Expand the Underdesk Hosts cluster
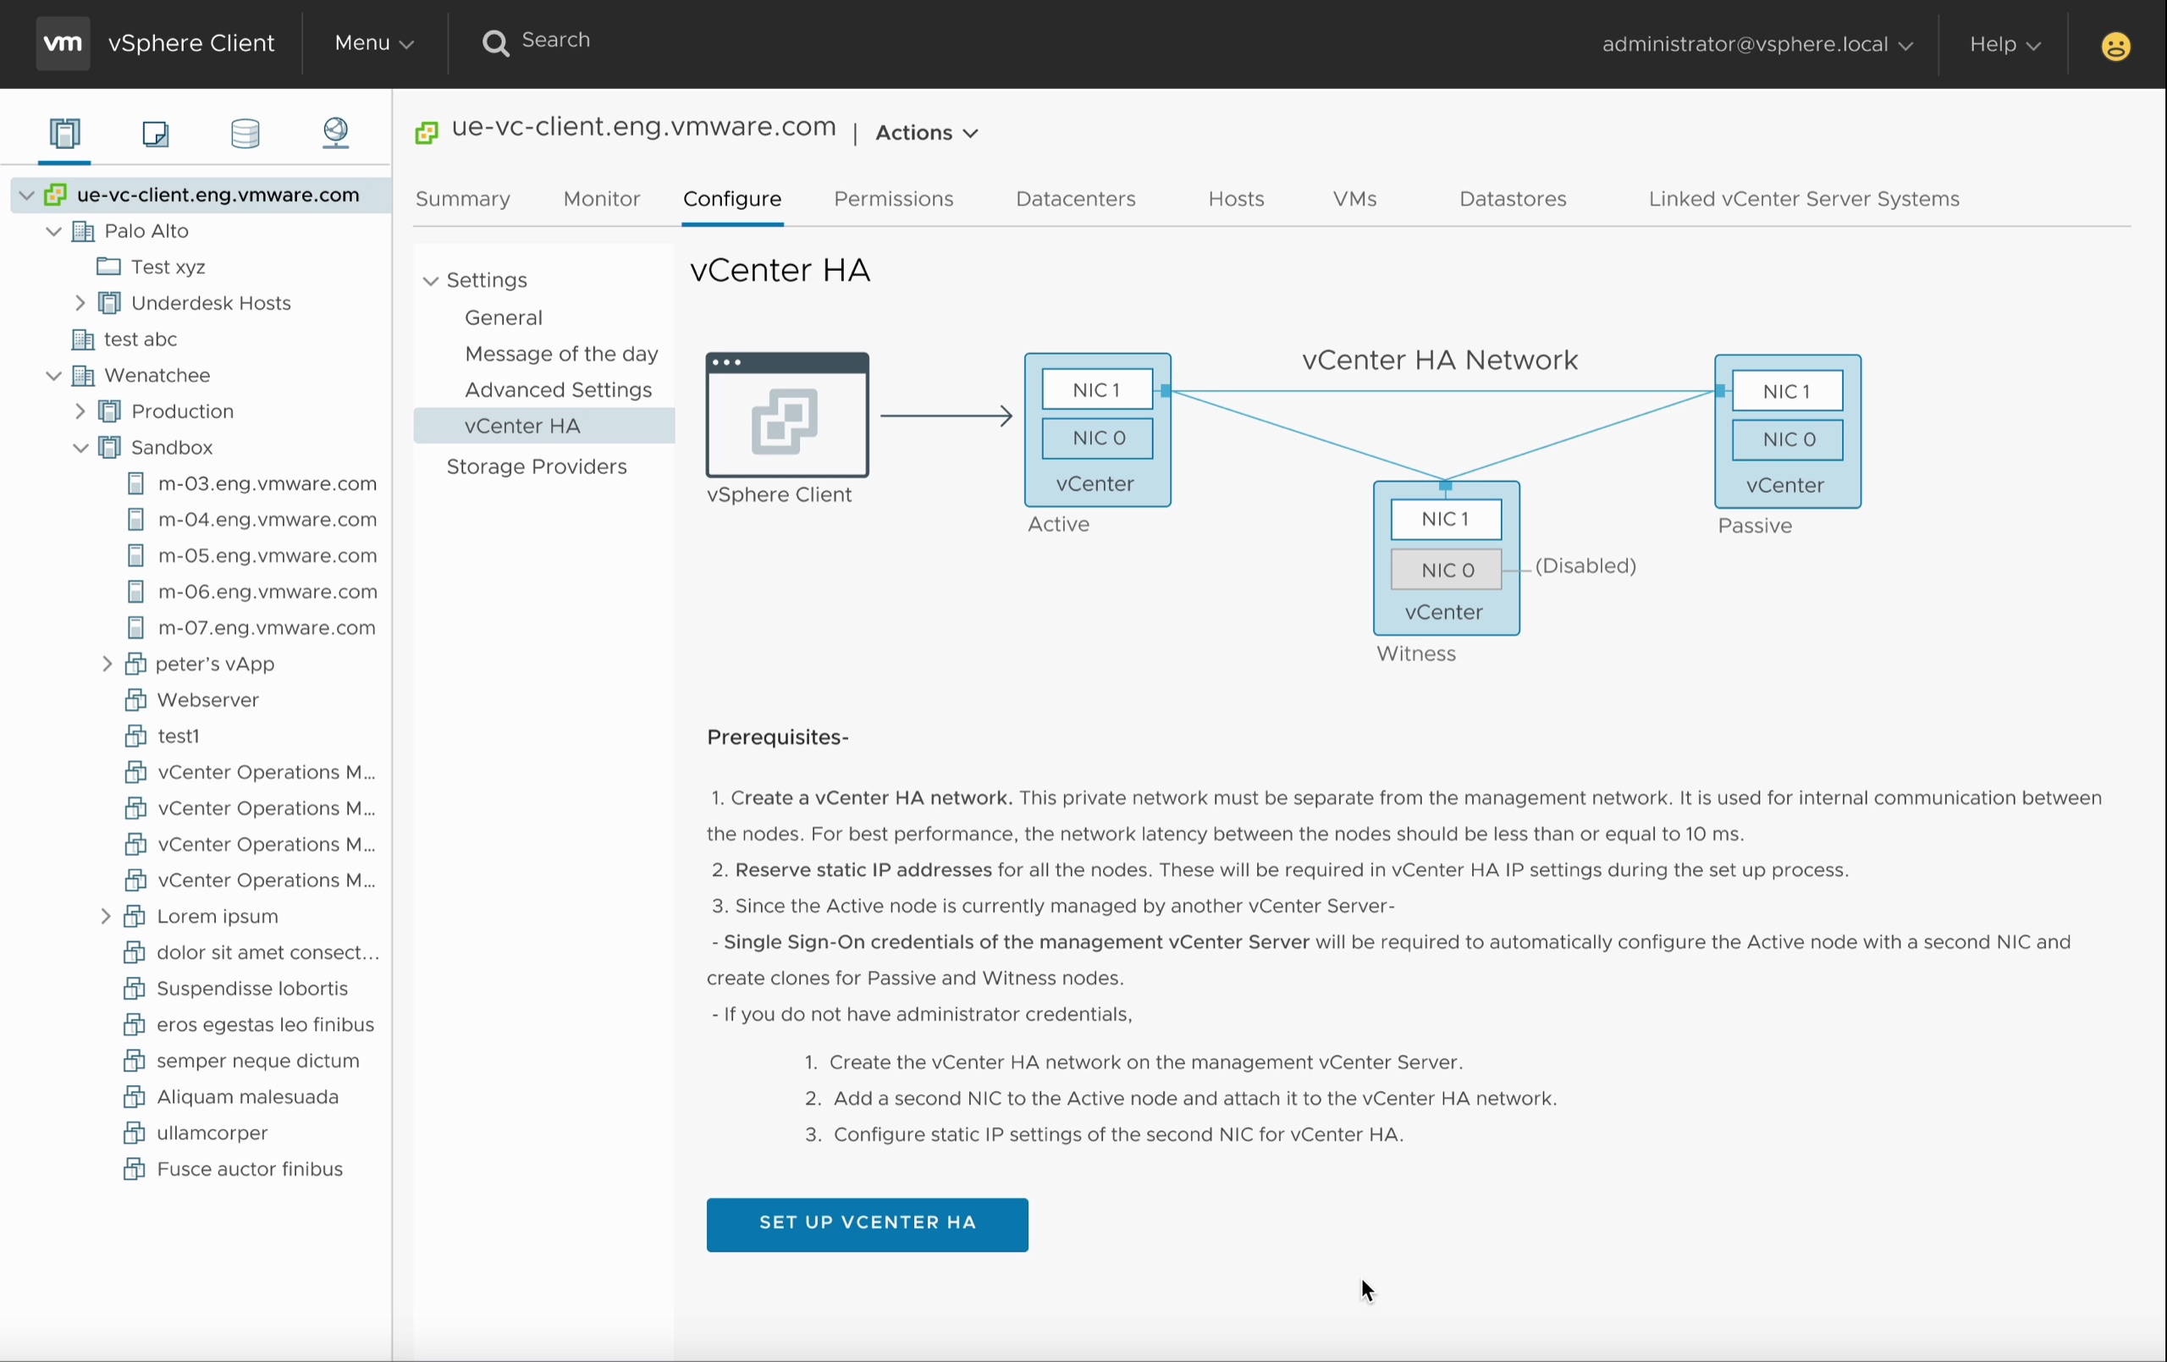 pos(80,302)
